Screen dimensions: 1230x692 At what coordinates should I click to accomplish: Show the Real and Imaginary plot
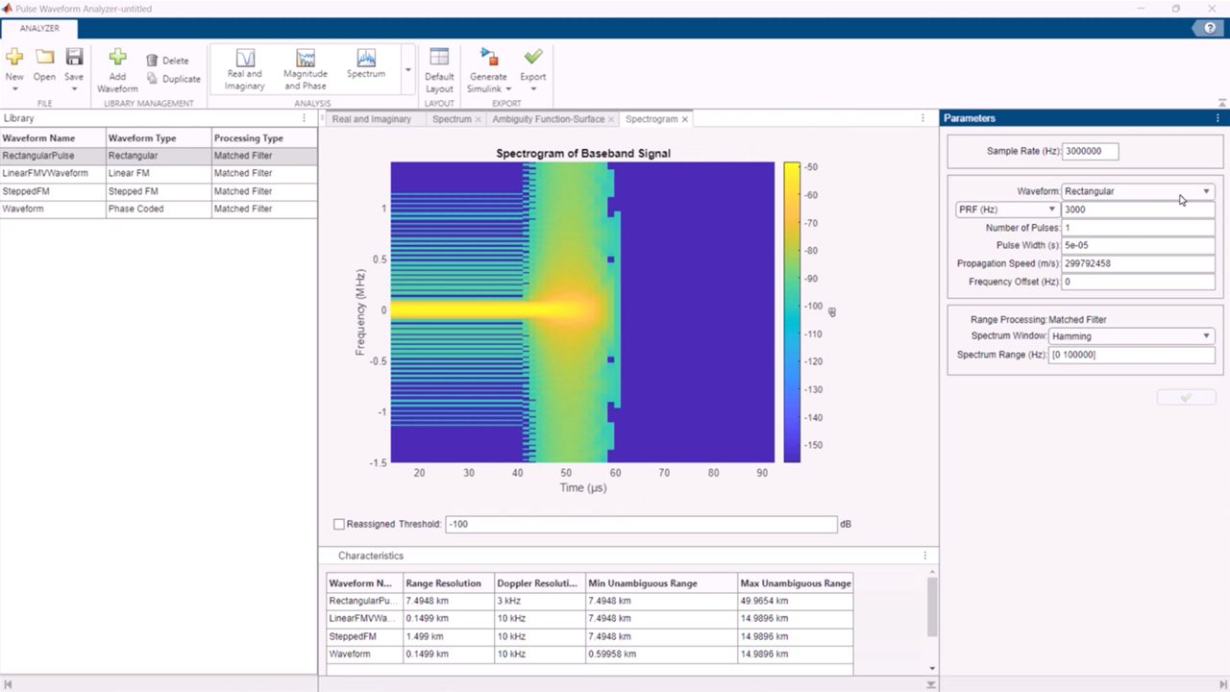pyautogui.click(x=244, y=69)
